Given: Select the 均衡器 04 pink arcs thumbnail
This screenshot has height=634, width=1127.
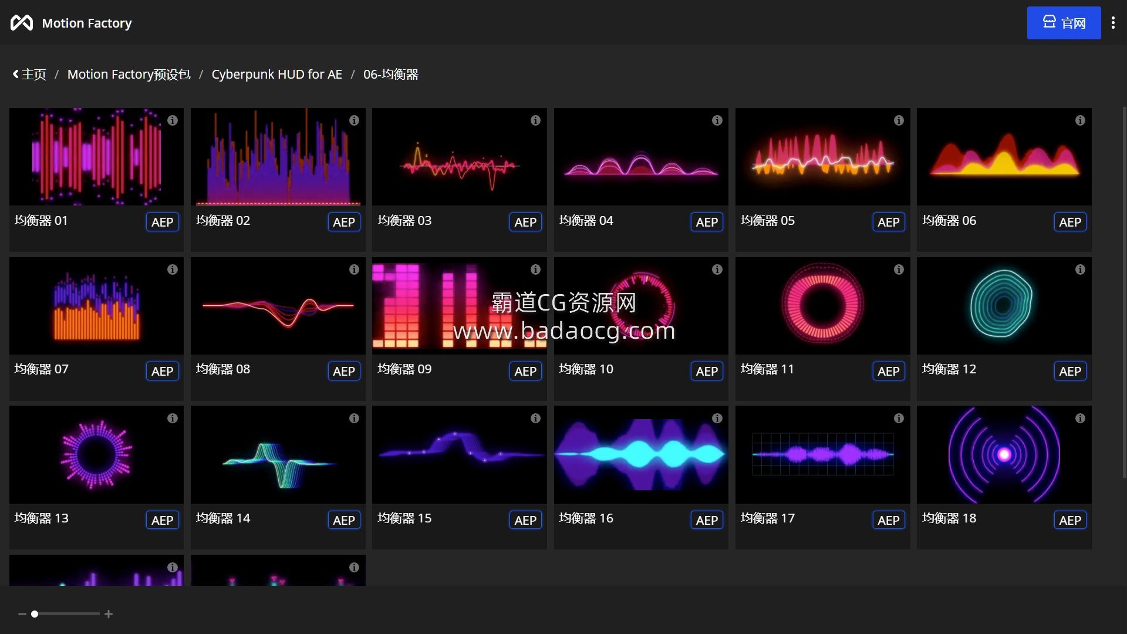Looking at the screenshot, I should point(641,157).
